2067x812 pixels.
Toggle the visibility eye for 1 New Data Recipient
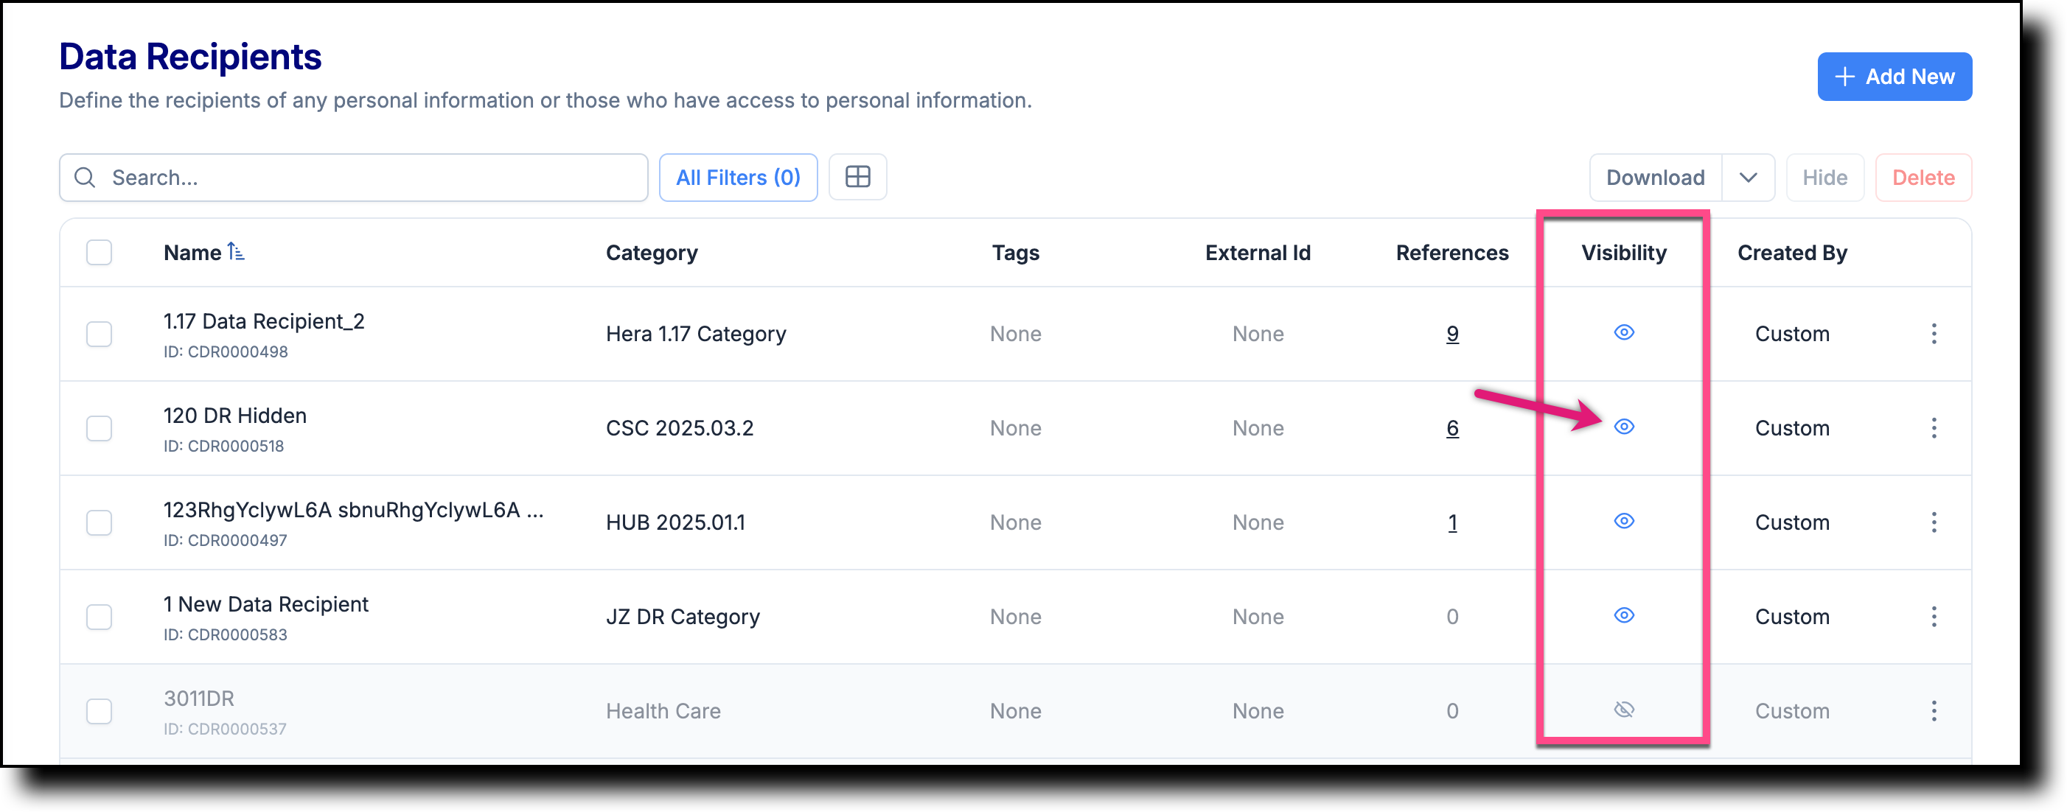[x=1623, y=615]
